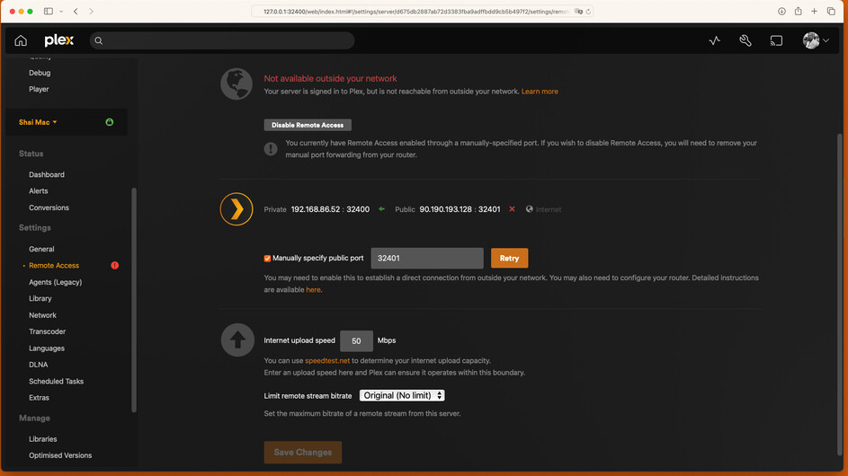
Task: Open Debug in the sidebar
Action: pyautogui.click(x=40, y=73)
